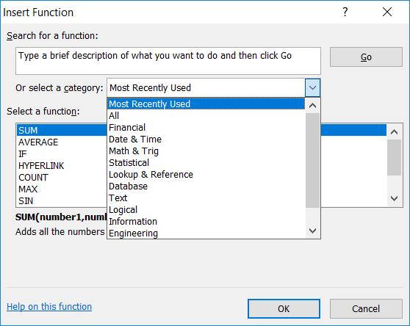Click the question mark help icon

tap(345, 12)
